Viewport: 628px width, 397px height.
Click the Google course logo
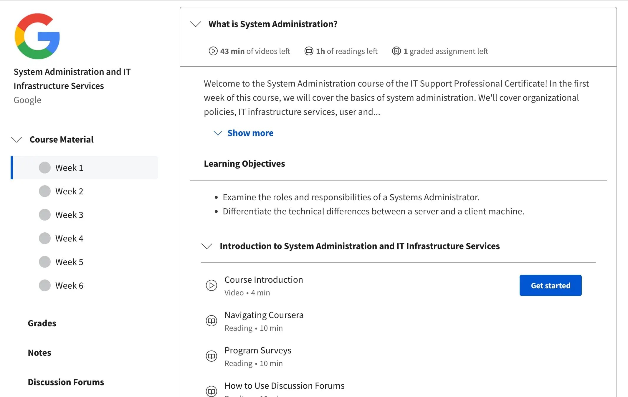pyautogui.click(x=37, y=36)
